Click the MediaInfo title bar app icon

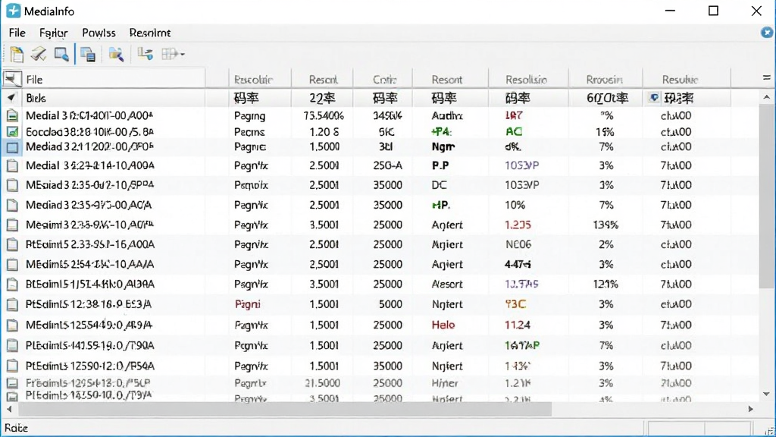tap(14, 11)
